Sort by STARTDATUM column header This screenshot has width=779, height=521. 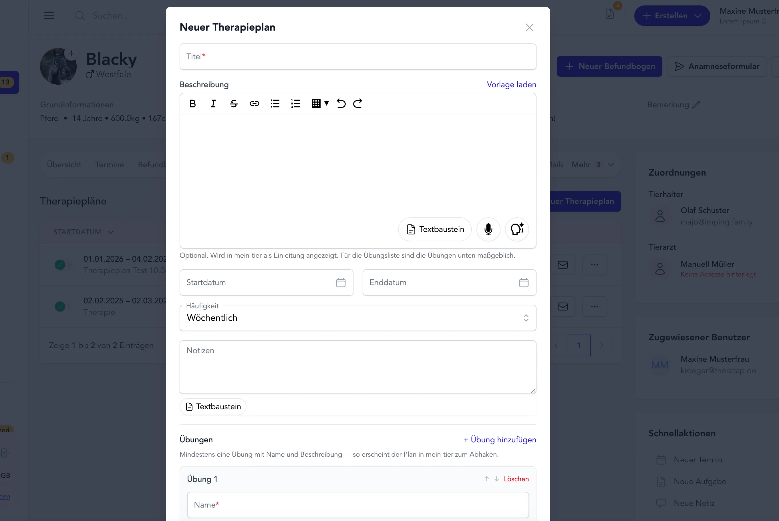[x=84, y=232]
